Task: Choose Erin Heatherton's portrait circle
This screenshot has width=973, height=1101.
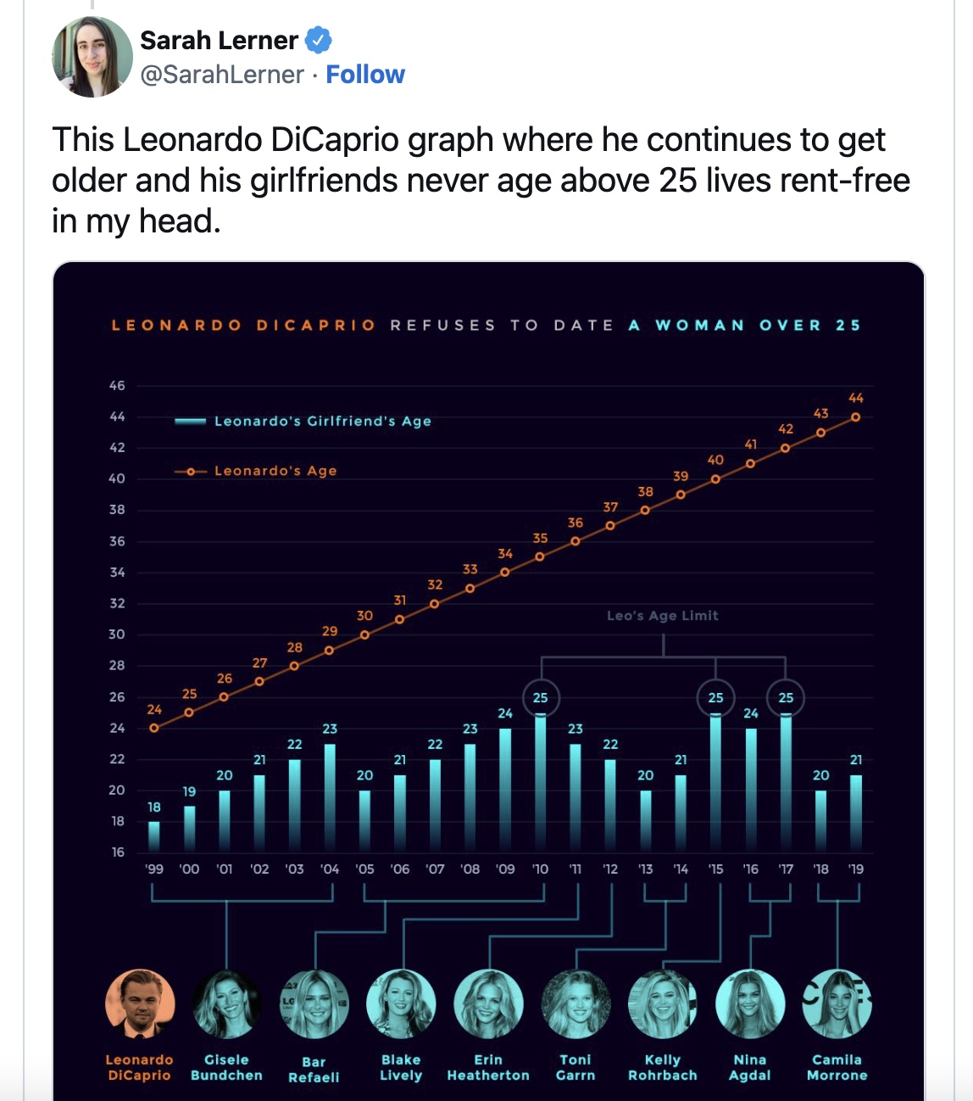Action: tap(488, 1004)
